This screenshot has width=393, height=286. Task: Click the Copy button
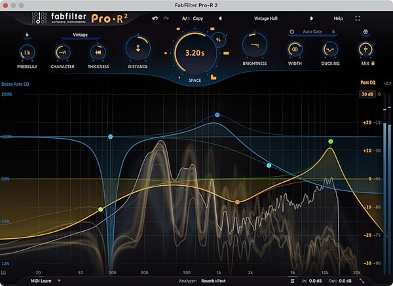point(198,18)
